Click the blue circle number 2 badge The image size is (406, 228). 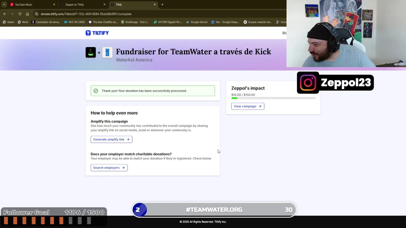[140, 210]
